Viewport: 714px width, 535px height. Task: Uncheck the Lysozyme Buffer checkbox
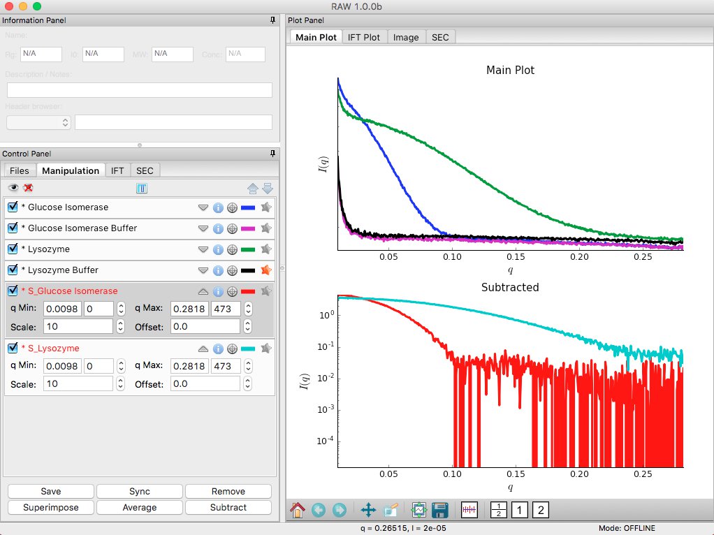pyautogui.click(x=13, y=270)
